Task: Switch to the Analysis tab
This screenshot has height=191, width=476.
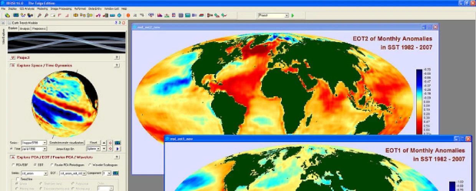Action: tap(25, 28)
